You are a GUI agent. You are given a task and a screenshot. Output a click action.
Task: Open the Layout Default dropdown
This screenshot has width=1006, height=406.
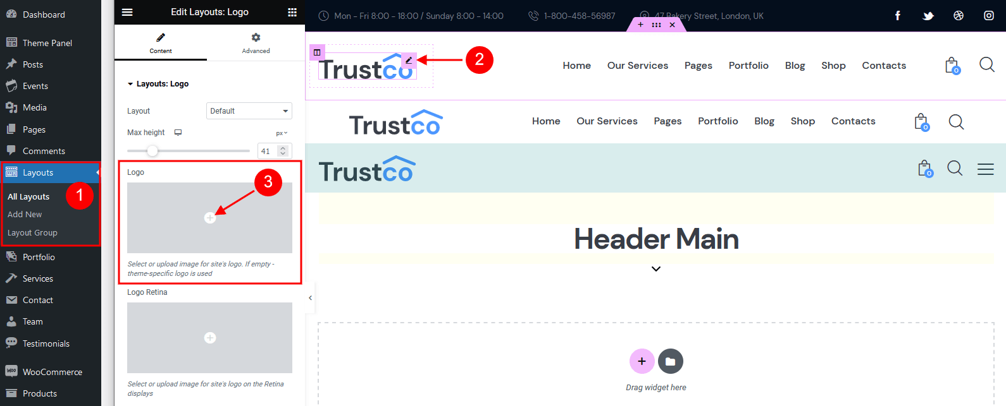[x=249, y=110]
